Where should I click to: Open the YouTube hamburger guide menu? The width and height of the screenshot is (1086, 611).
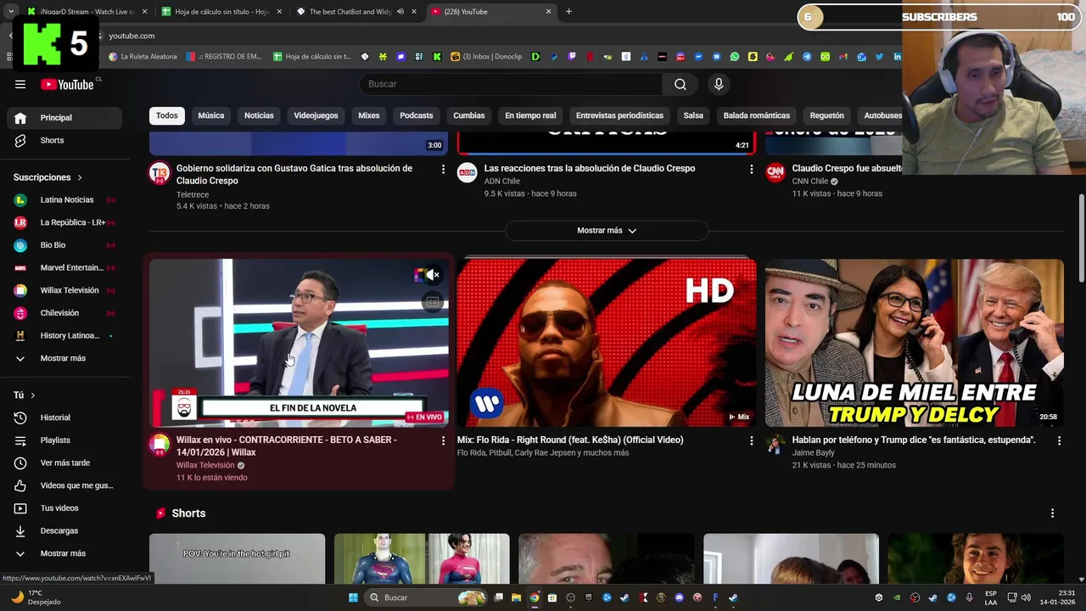coord(20,84)
